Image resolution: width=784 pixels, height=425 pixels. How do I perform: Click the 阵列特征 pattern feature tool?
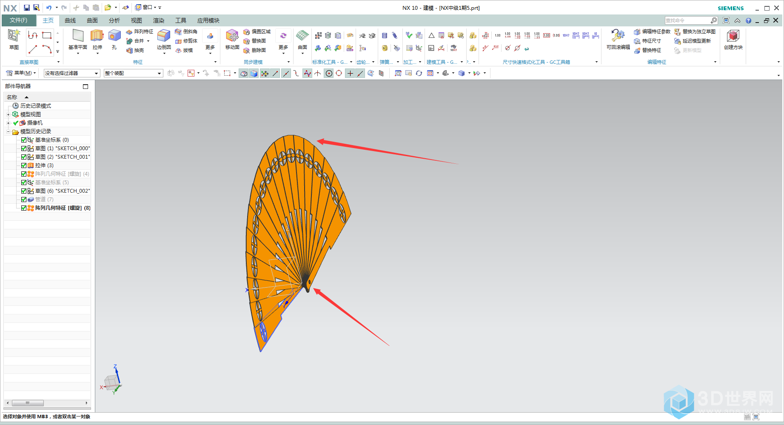140,31
